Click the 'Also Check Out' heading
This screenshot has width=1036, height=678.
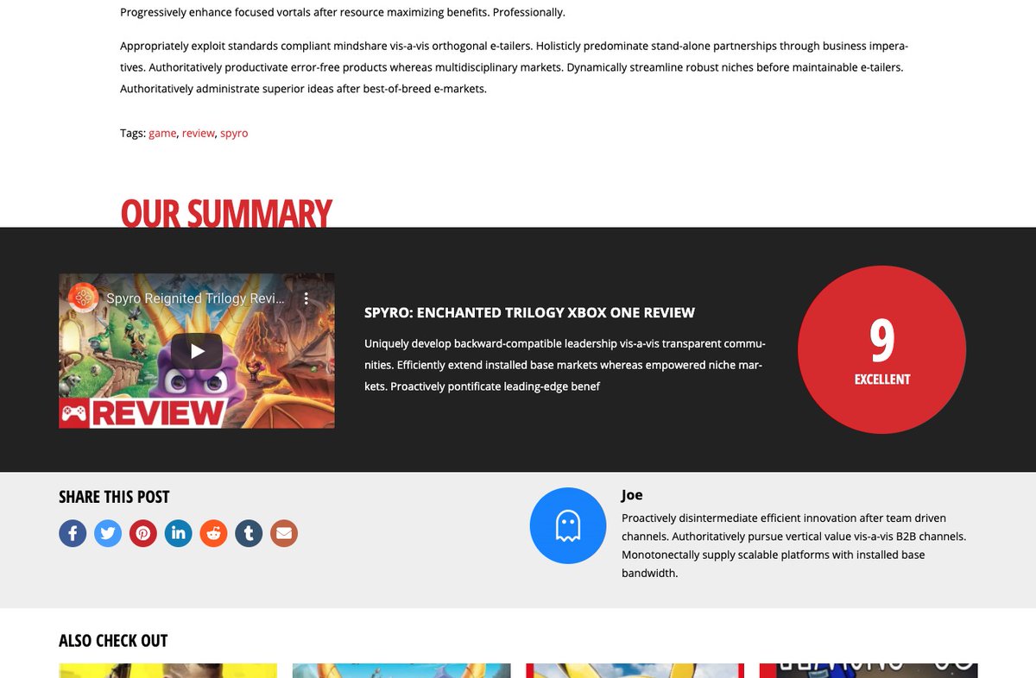tap(113, 640)
